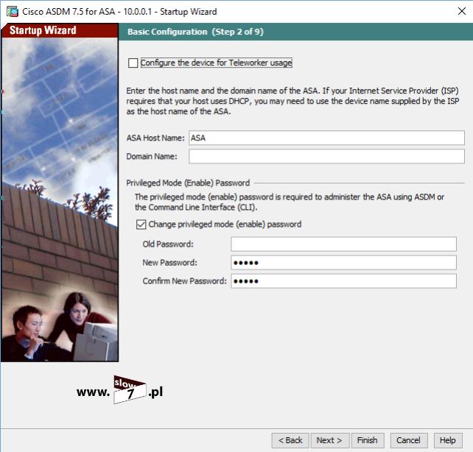Proceed with the Next > button

pos(330,440)
